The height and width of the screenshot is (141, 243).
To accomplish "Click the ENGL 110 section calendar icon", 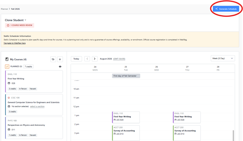I will point(9,83).
